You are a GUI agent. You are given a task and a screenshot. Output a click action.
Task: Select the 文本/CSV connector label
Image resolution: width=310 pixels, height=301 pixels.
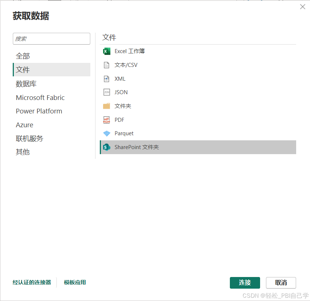(x=126, y=65)
